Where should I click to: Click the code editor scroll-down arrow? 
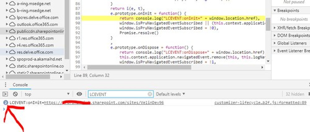coord(268,61)
